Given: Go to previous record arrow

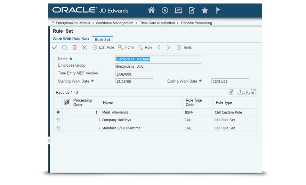Looking at the screenshot, I should pyautogui.click(x=159, y=47).
